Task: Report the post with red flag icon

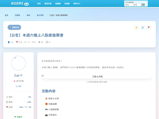Action: point(149,28)
